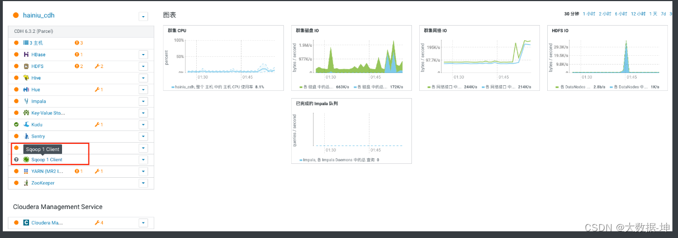Open the wrench configuration badge for Kudu
The height and width of the screenshot is (238, 678).
99,125
